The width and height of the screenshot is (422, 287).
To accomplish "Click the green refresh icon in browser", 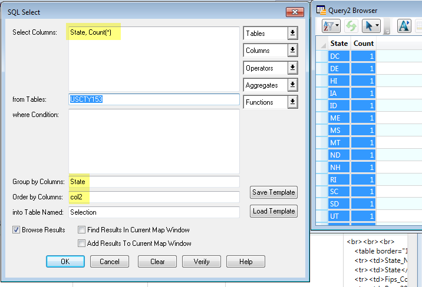I will (352, 26).
